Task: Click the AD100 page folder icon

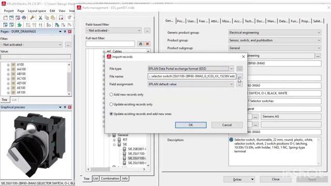Action: pyautogui.click(x=13, y=83)
